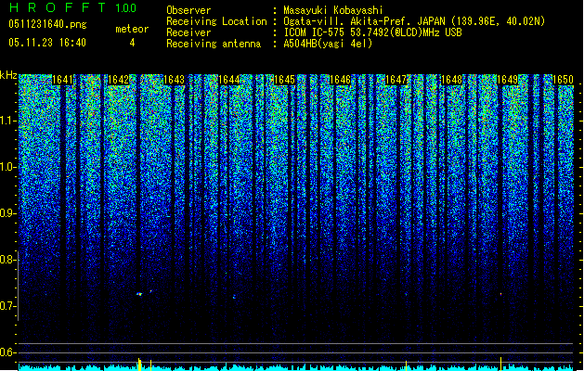
Task: Click the meteor count label
Action: pyautogui.click(x=132, y=29)
